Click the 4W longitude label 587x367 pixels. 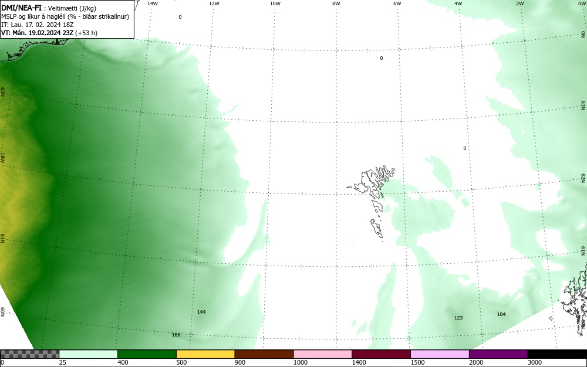458,4
